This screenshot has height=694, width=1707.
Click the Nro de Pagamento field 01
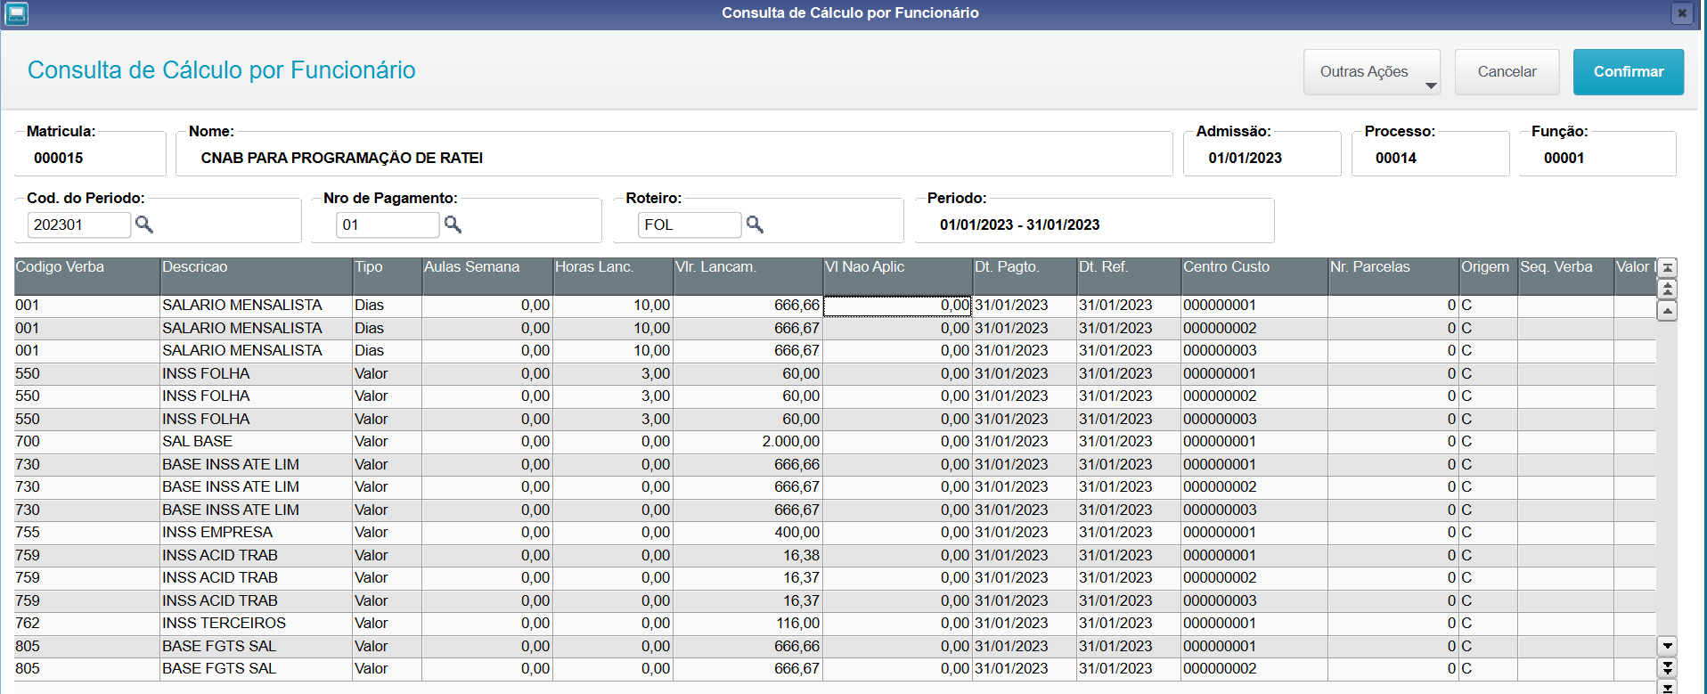[388, 225]
